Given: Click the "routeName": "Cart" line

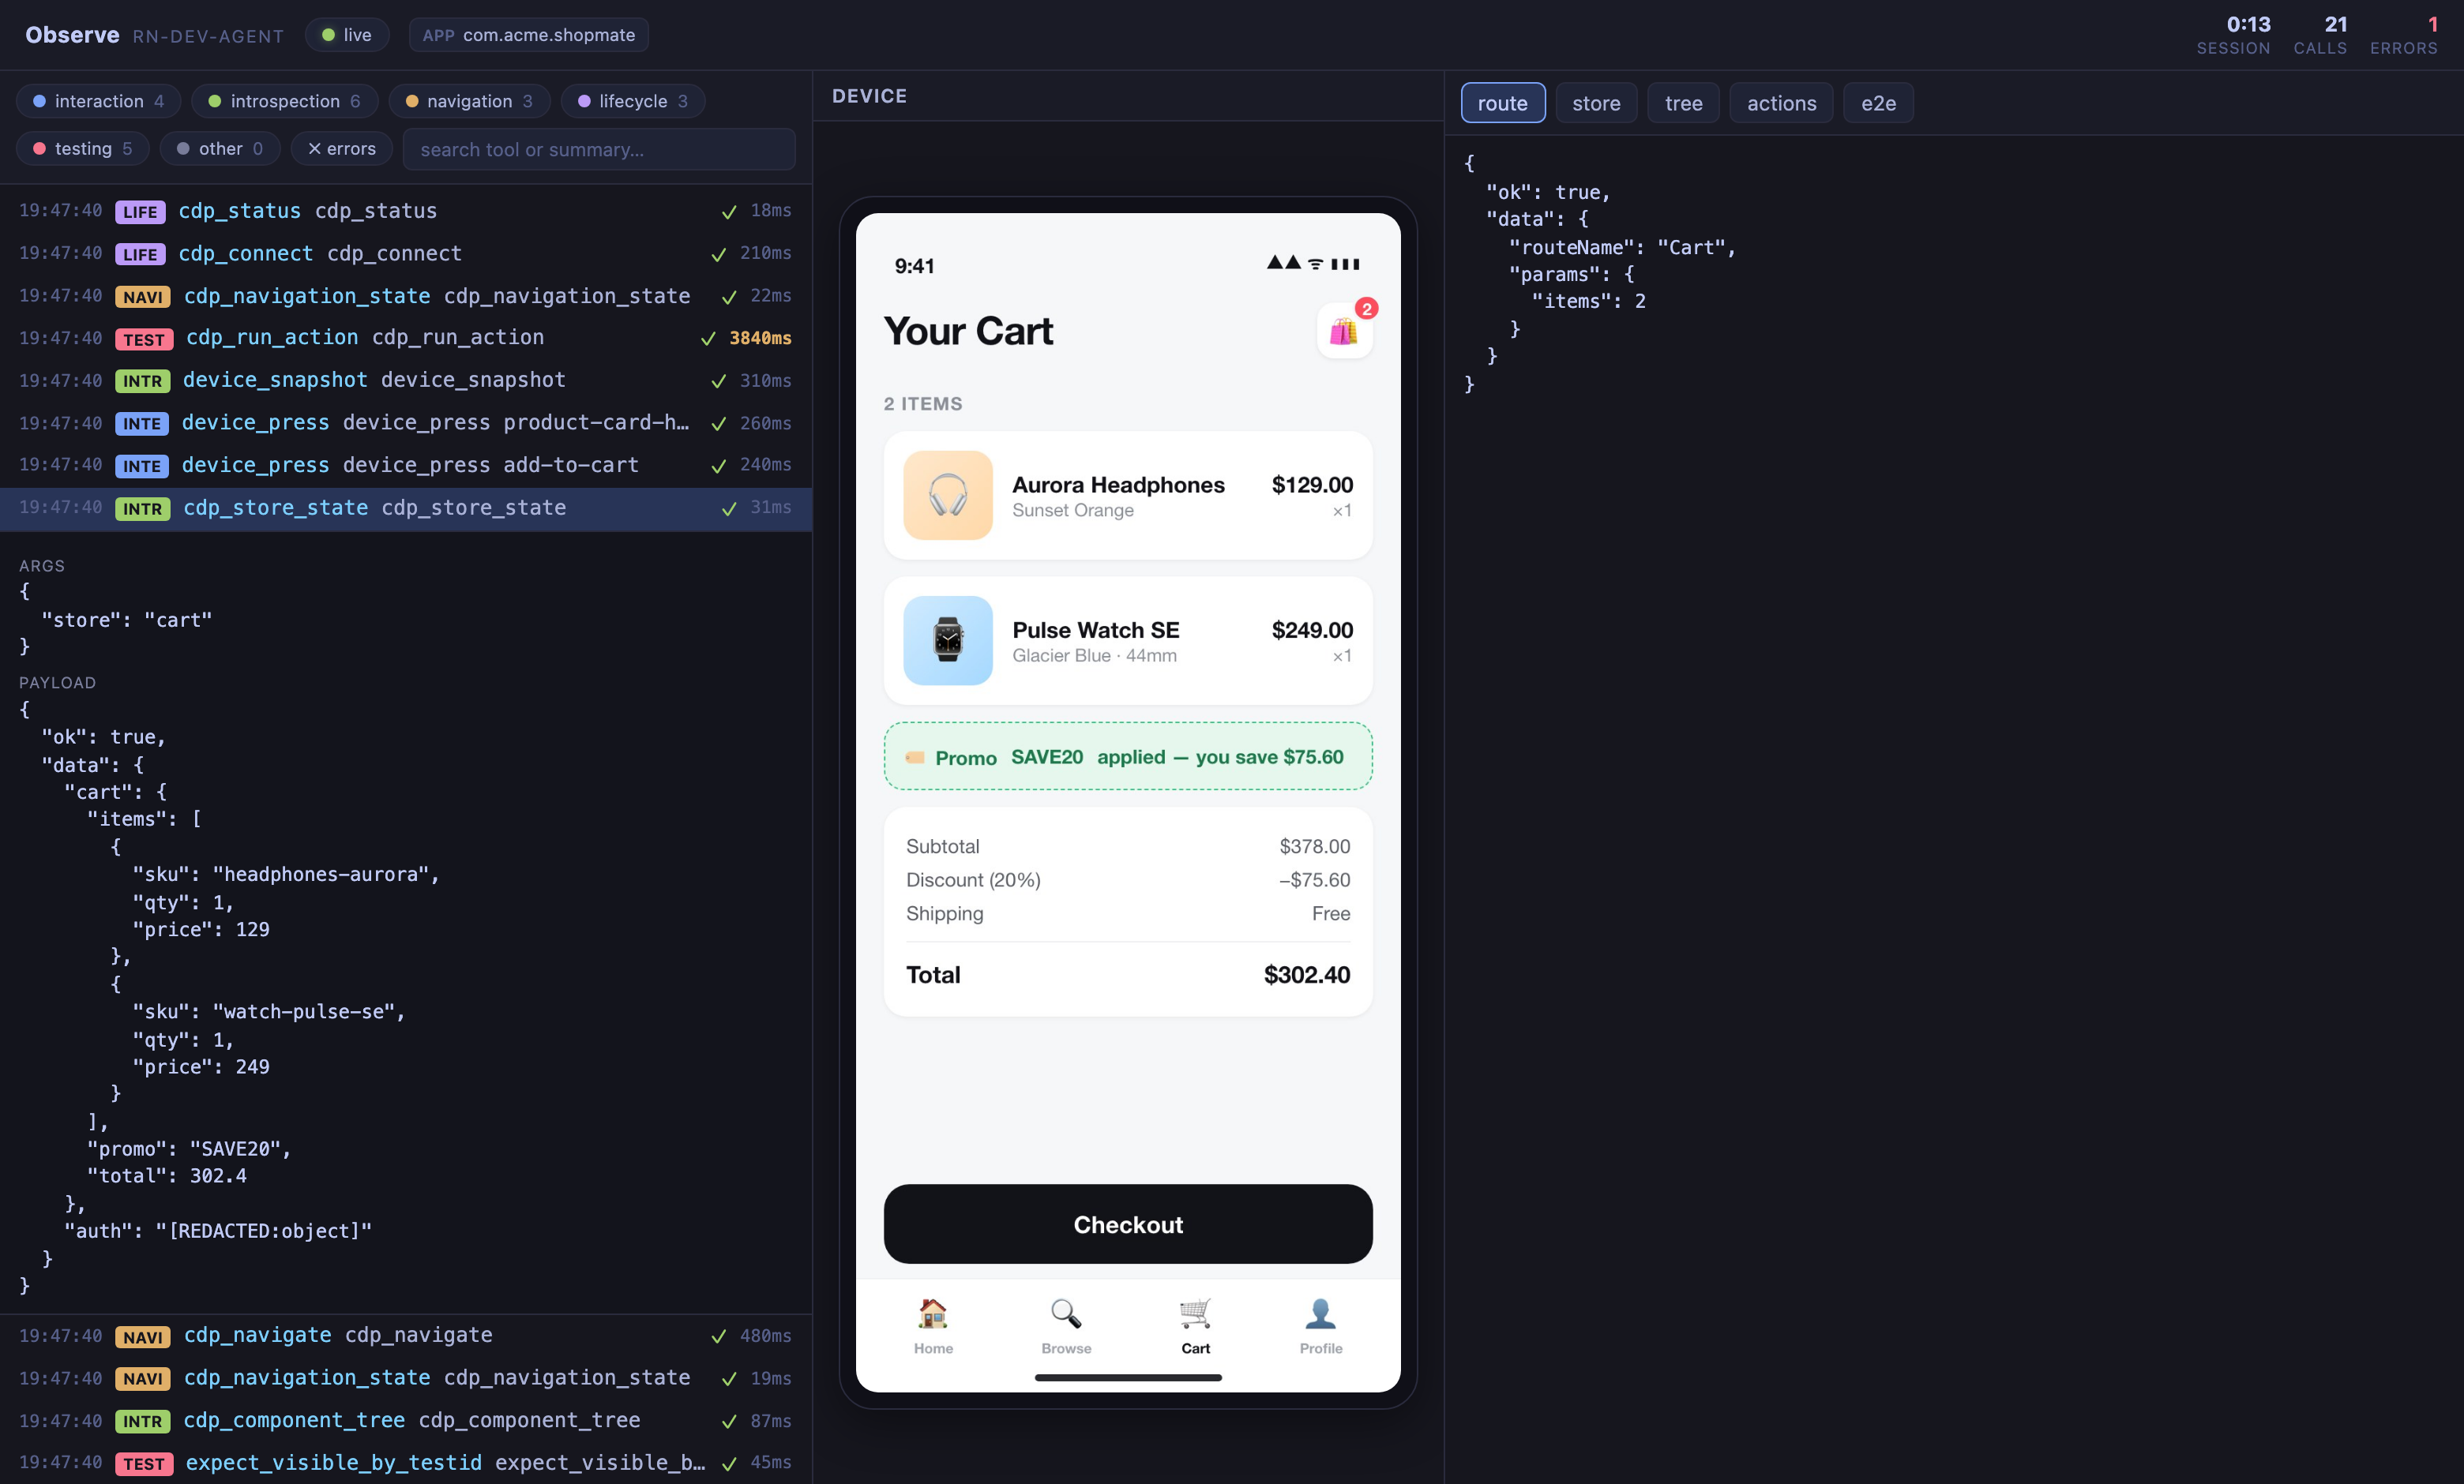Looking at the screenshot, I should pos(1622,247).
